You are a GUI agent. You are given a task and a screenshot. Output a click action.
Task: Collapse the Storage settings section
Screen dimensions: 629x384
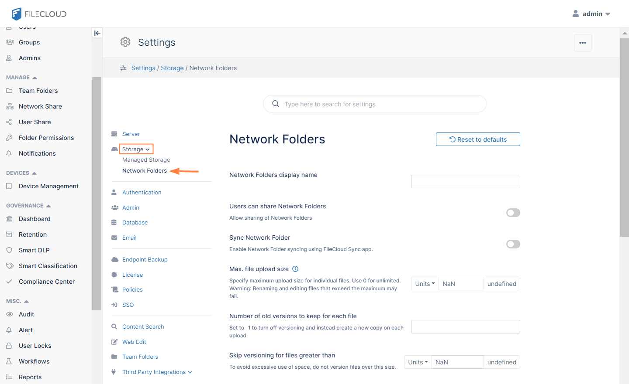click(x=136, y=149)
